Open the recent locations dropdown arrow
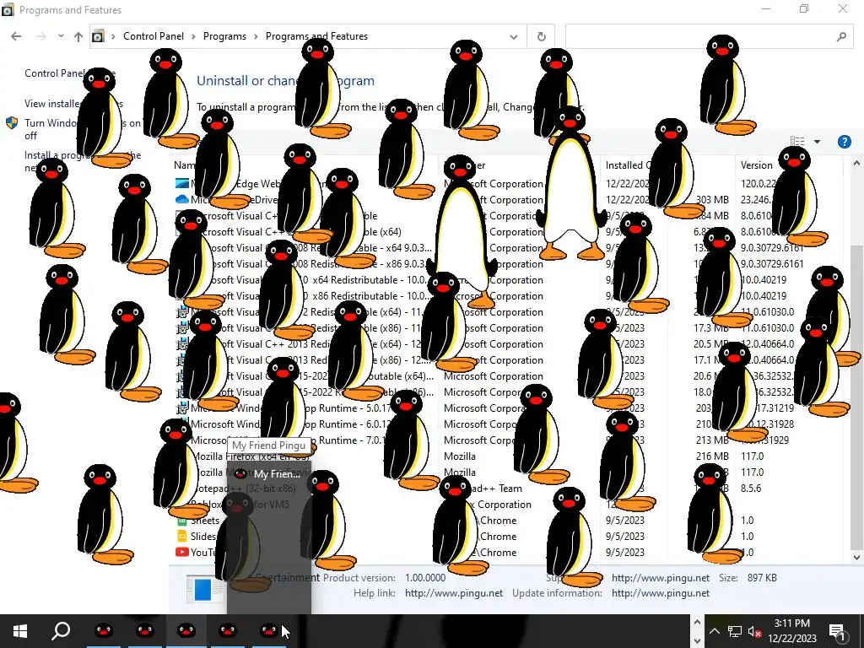 pos(61,36)
